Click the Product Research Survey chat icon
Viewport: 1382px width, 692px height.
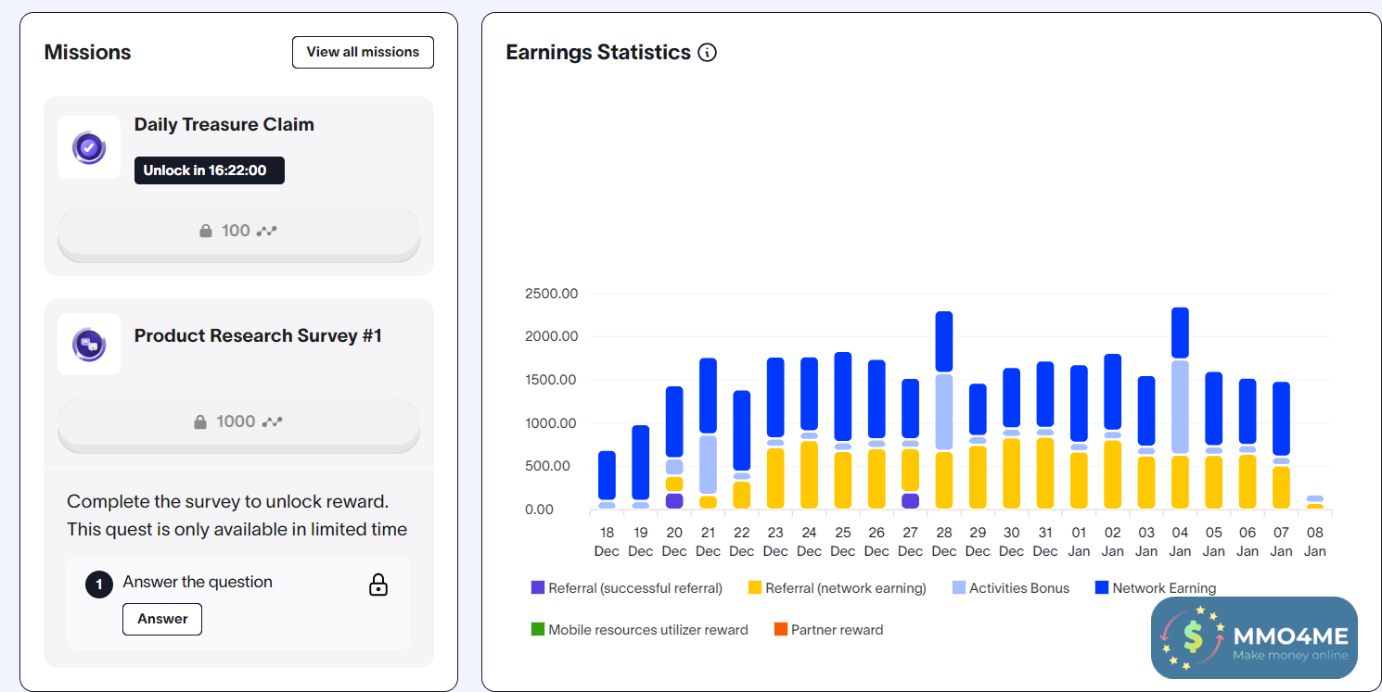click(89, 345)
